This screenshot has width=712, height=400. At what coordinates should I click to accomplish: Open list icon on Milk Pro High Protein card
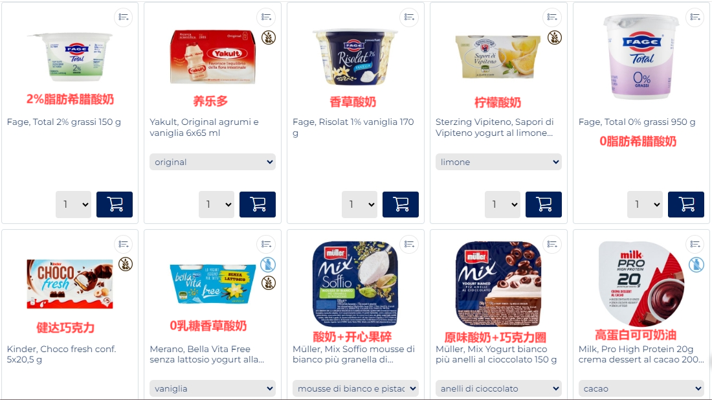(x=695, y=244)
